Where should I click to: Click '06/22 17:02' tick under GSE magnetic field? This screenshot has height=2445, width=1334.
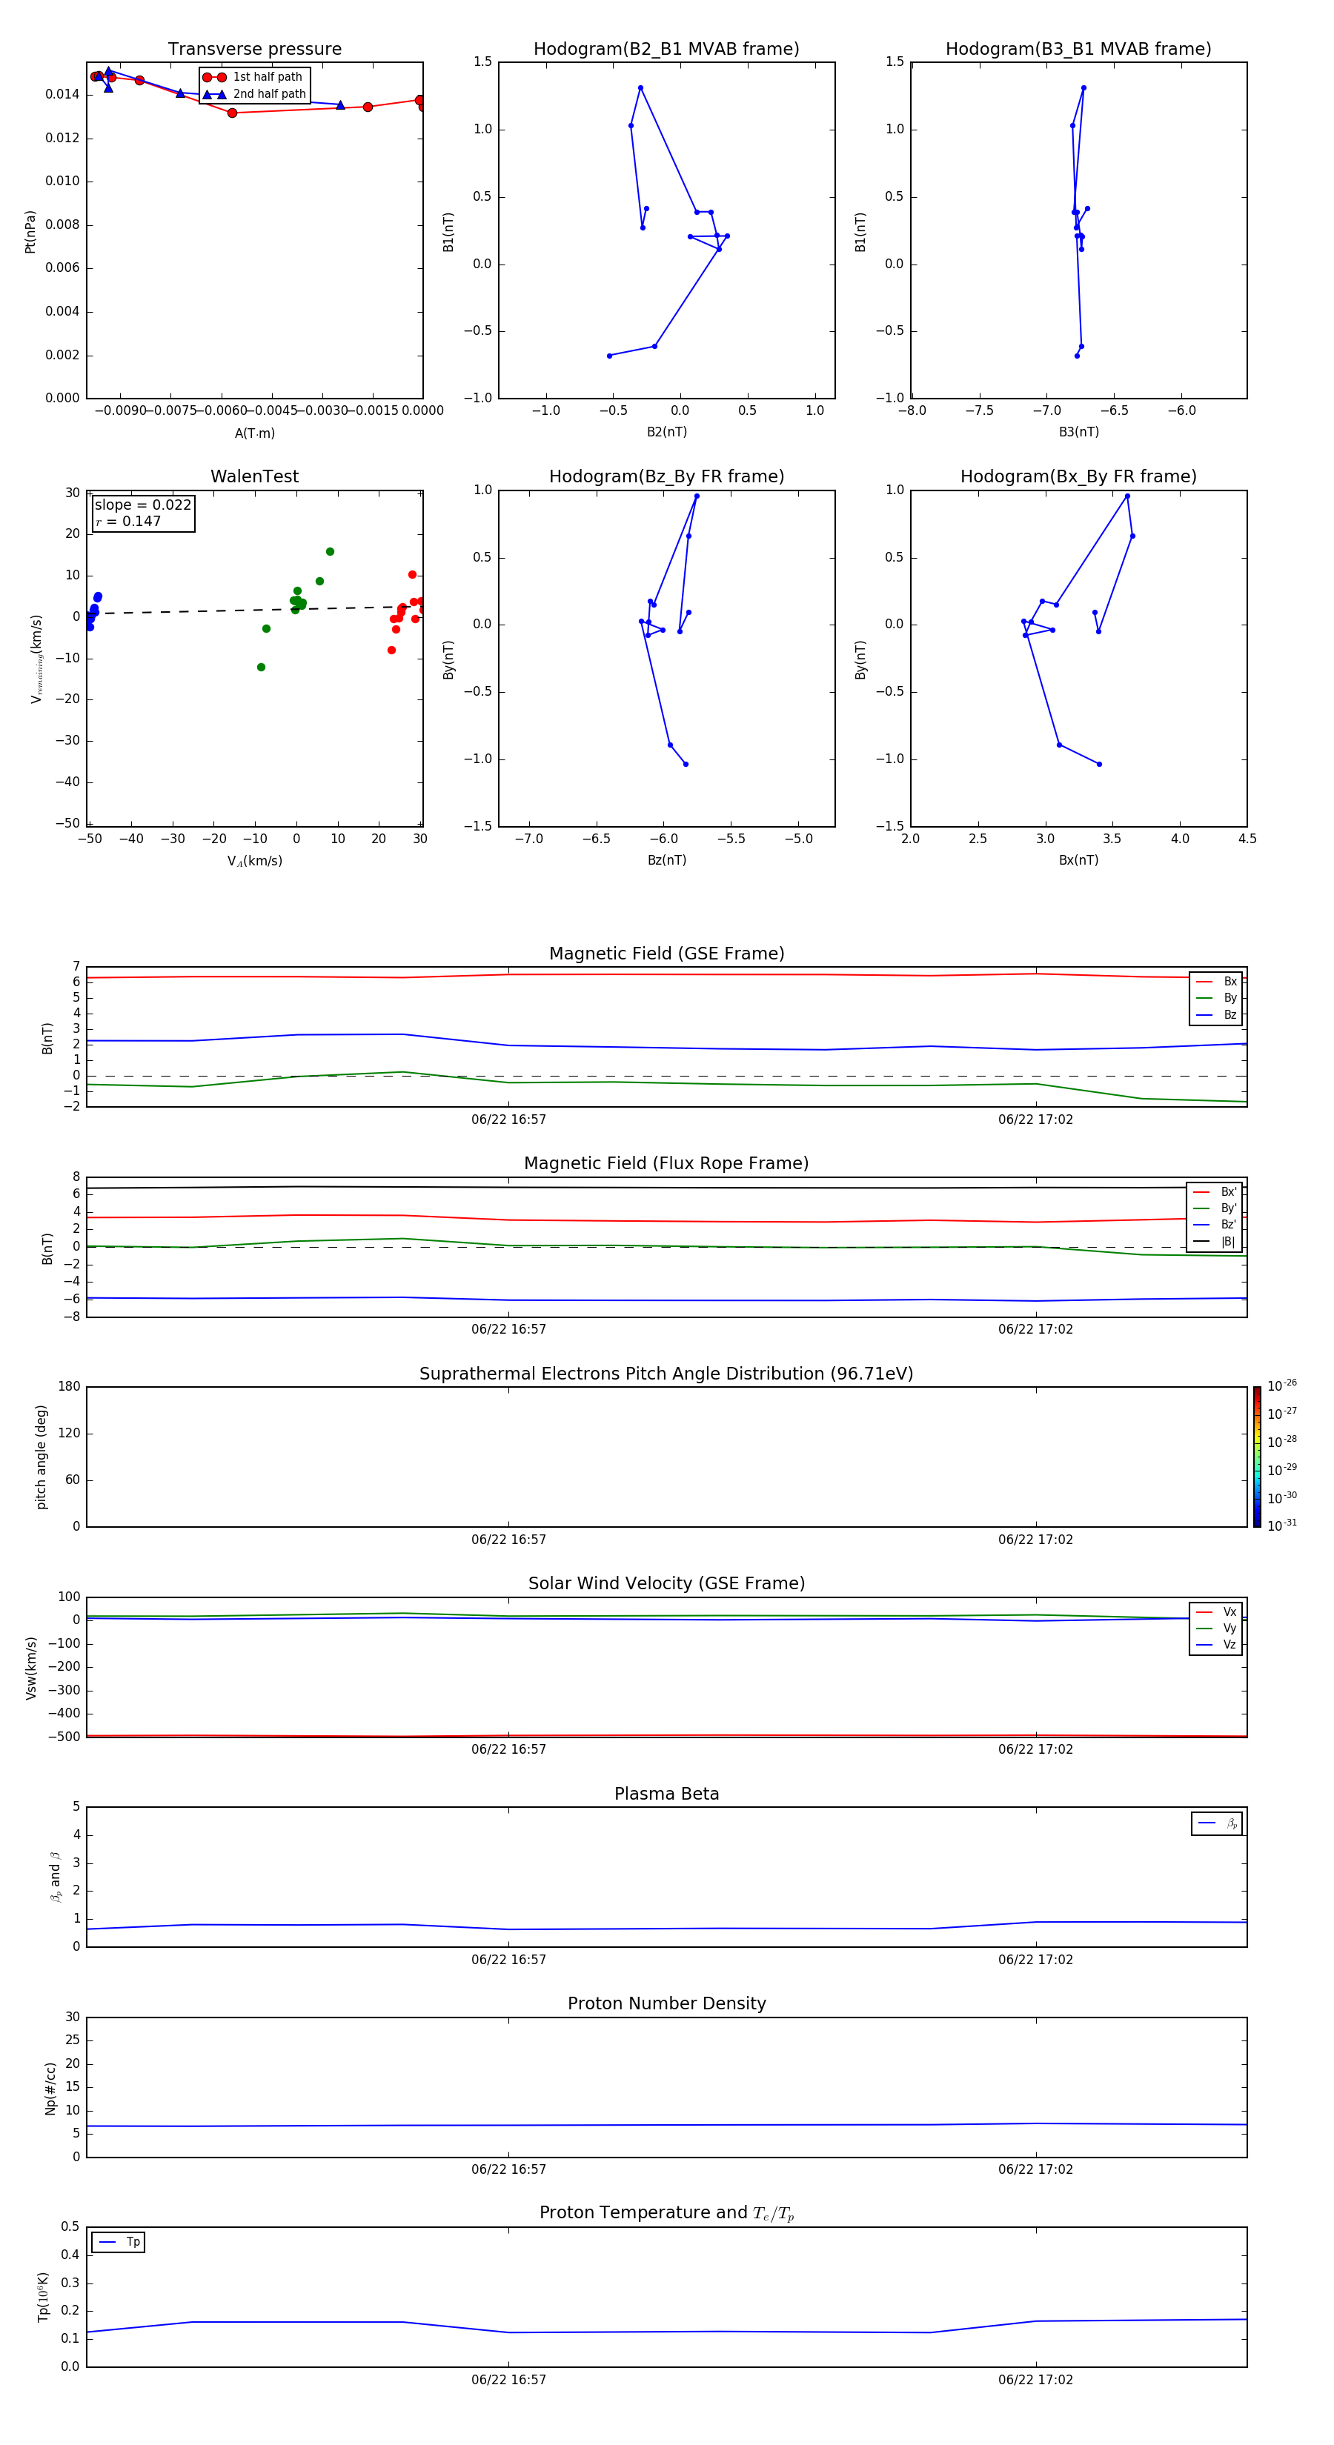(1036, 1120)
